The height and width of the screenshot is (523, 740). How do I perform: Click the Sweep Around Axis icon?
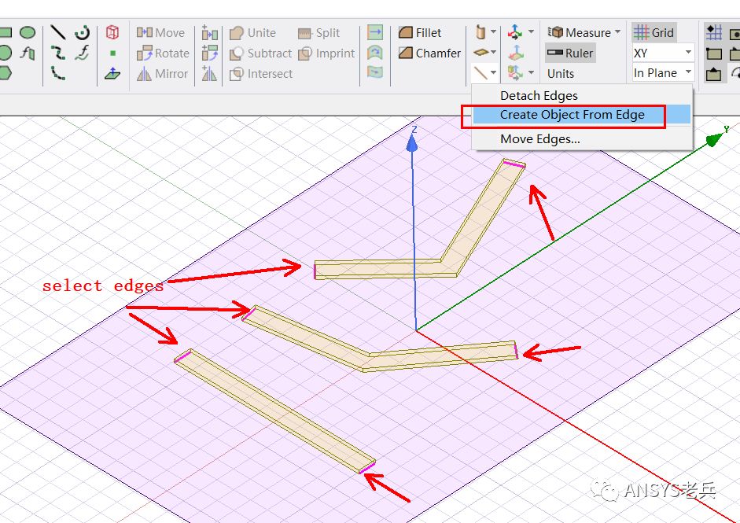375,53
